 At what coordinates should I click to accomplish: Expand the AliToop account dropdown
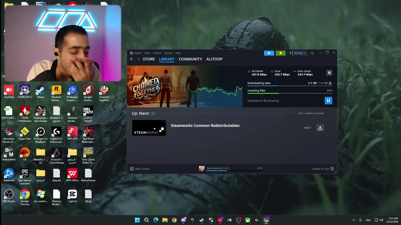coord(299,53)
